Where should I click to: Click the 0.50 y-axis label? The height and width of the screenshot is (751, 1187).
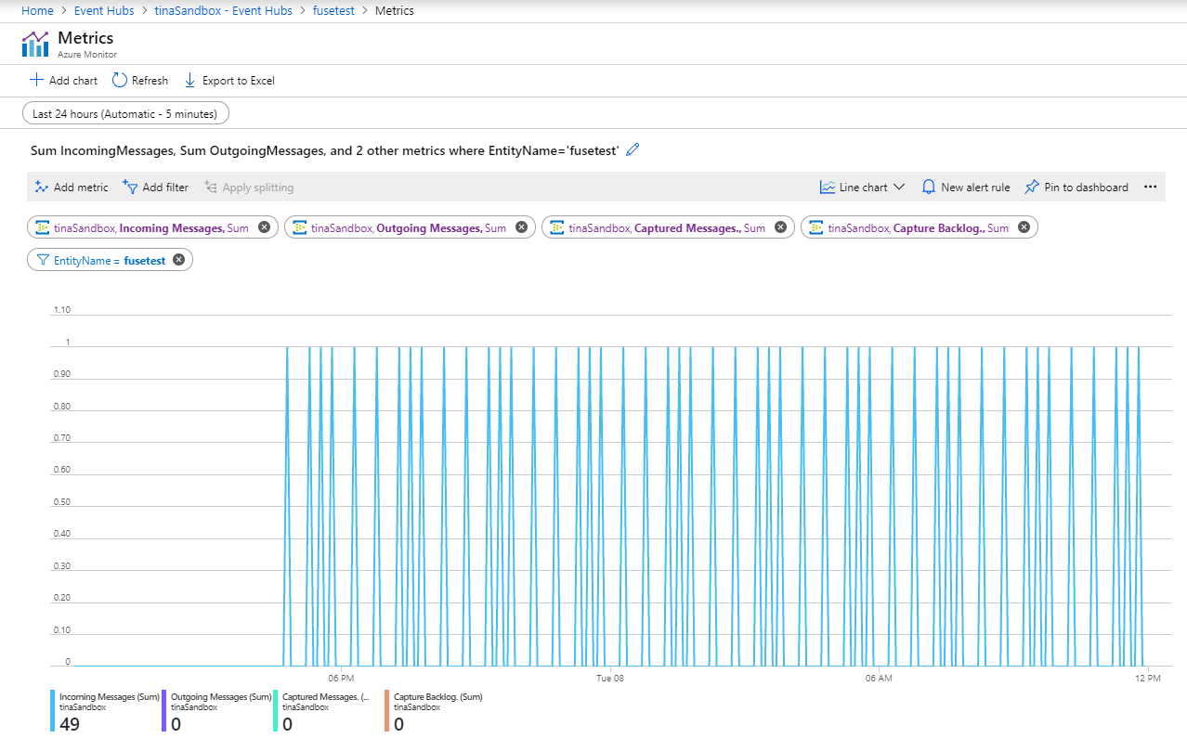(61, 502)
